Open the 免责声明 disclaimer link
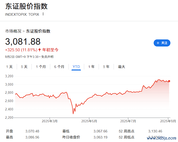Viewport: 178px width, 142px height. [47, 57]
